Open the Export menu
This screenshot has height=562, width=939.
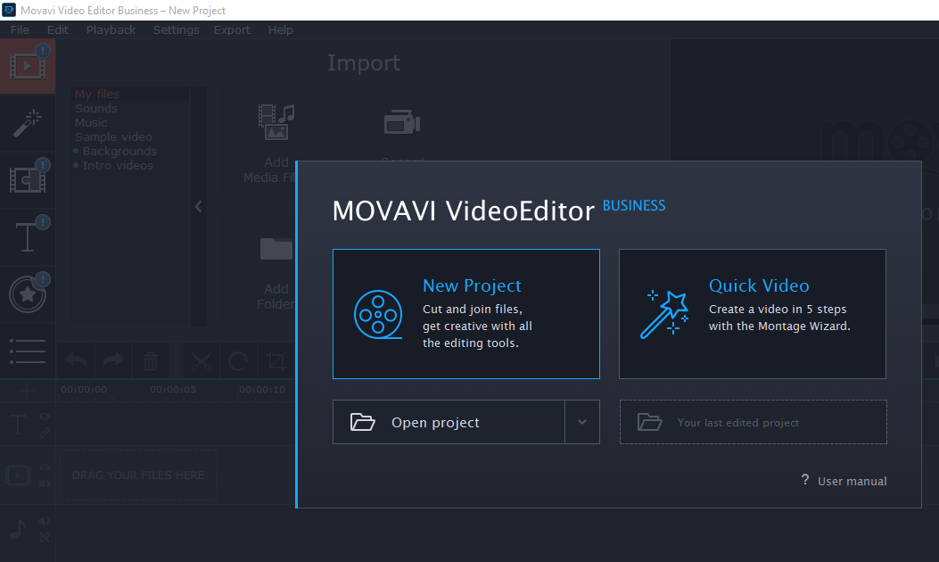(232, 29)
